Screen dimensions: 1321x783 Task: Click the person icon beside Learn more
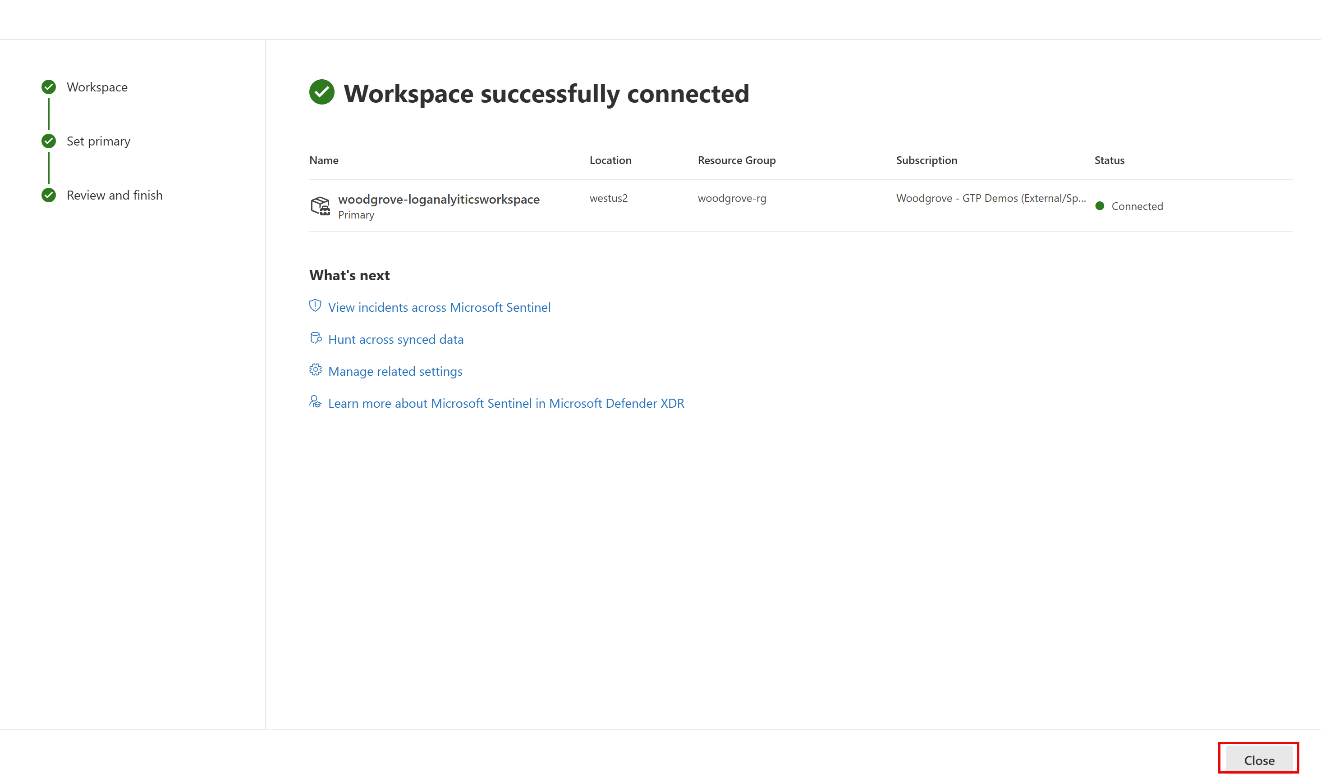(315, 402)
